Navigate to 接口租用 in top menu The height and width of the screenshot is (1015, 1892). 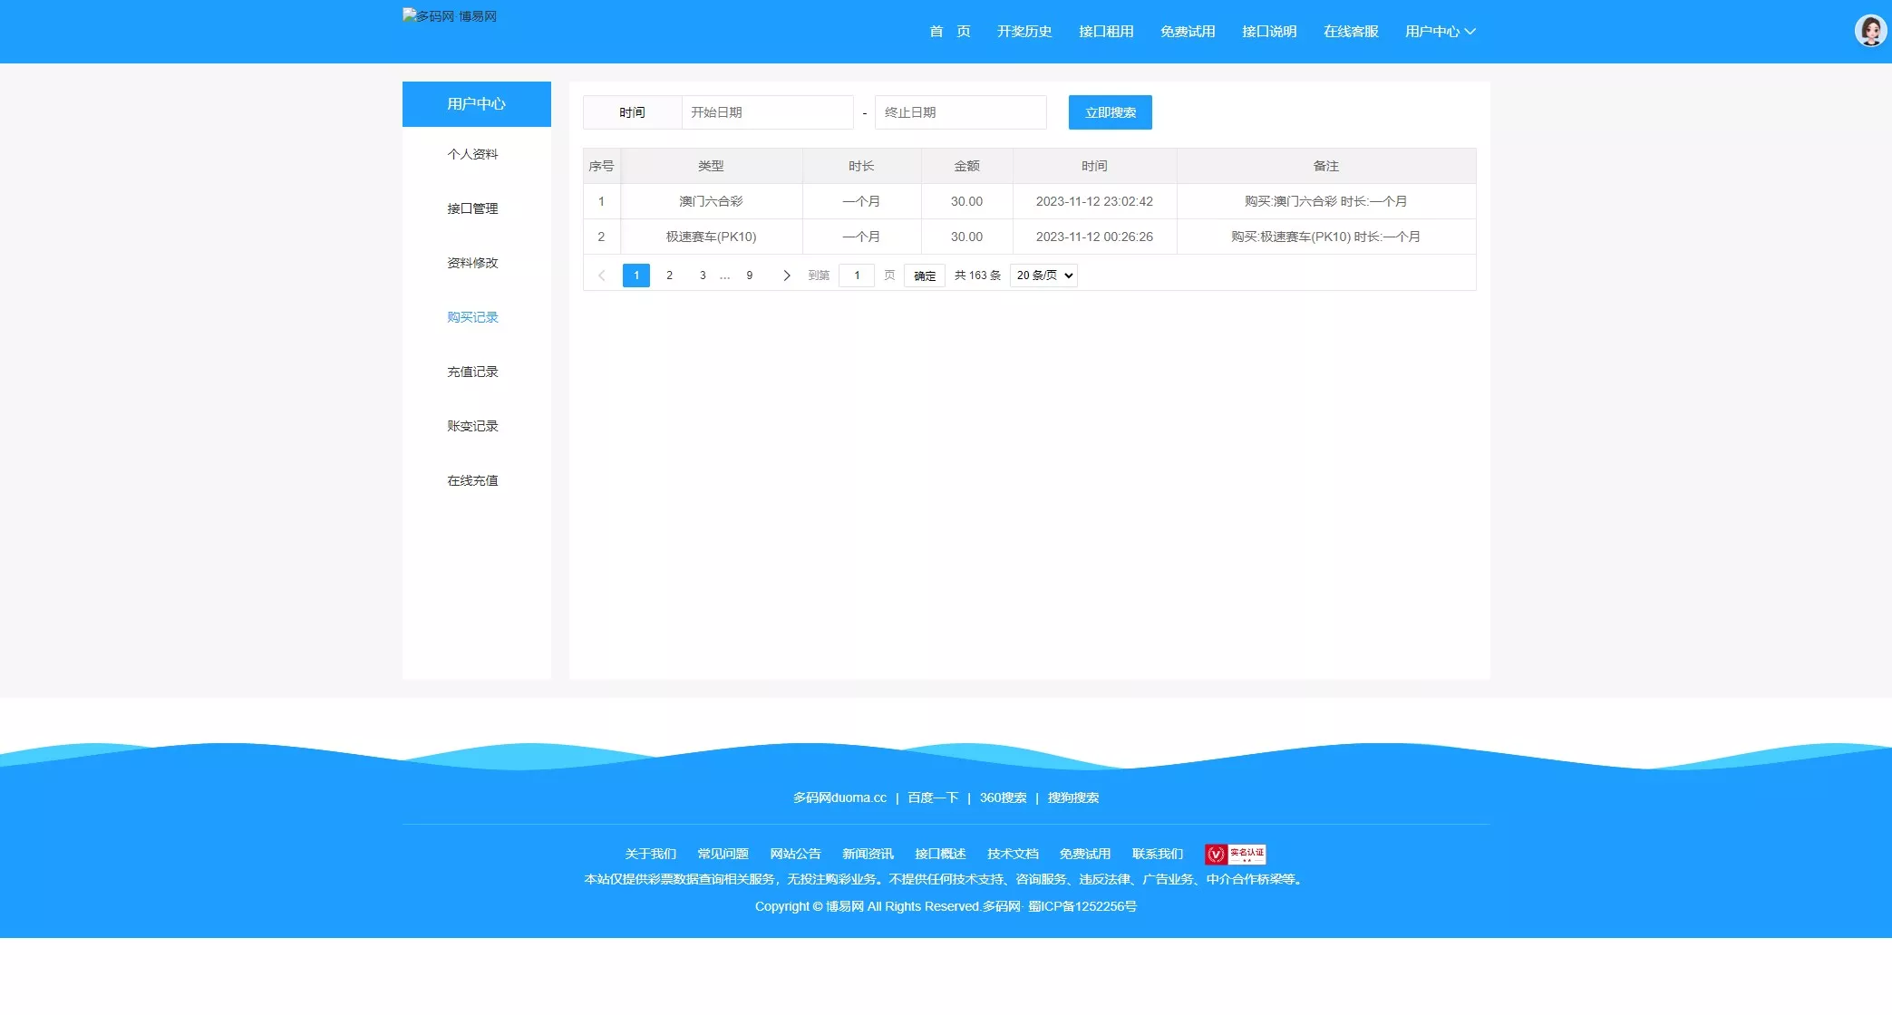coord(1105,31)
